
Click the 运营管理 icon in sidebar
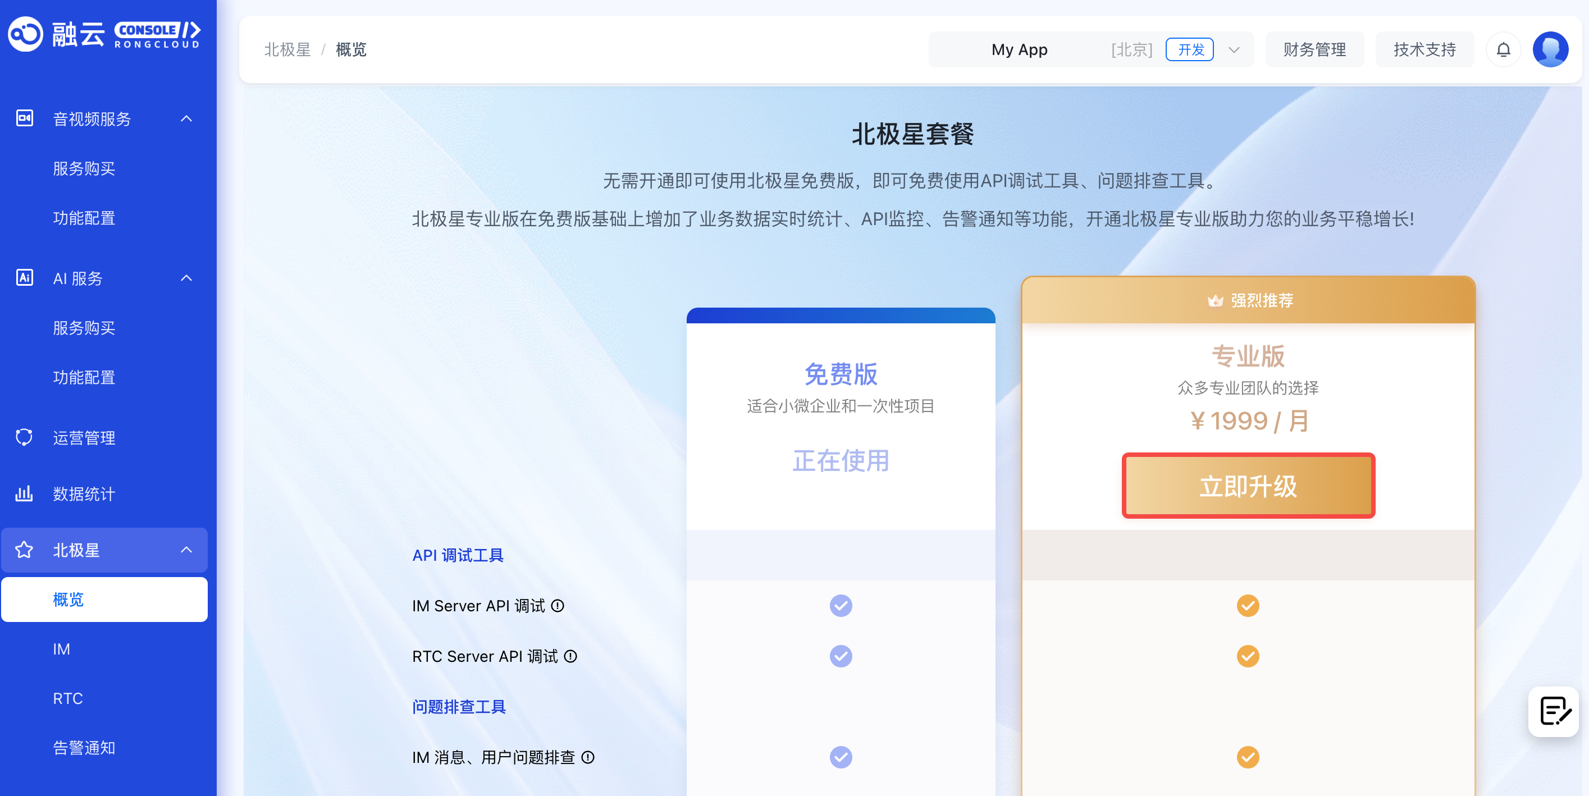tap(24, 437)
